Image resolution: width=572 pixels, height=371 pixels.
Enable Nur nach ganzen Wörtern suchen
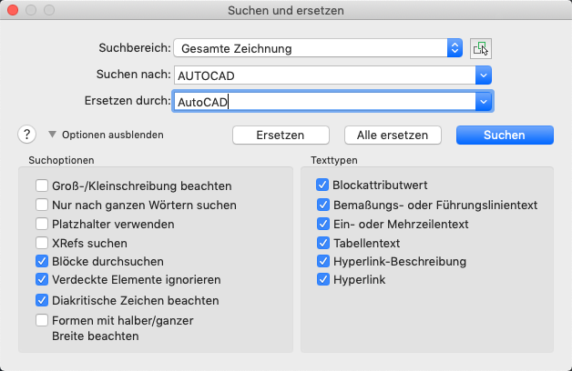click(x=42, y=206)
